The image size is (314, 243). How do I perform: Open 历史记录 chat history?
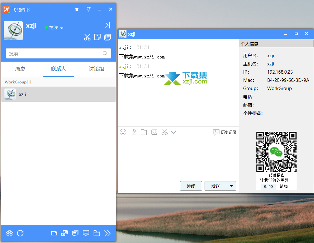225,132
